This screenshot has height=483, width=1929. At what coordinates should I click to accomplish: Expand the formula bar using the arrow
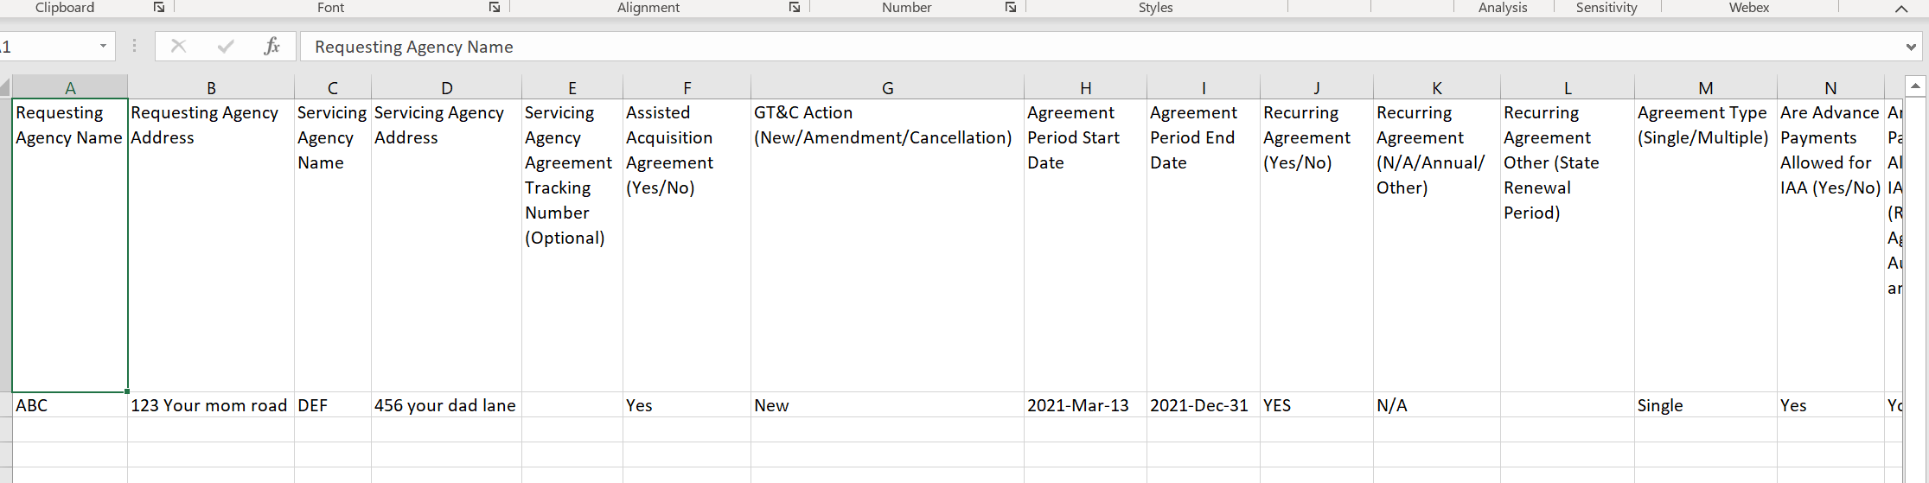point(1911,47)
